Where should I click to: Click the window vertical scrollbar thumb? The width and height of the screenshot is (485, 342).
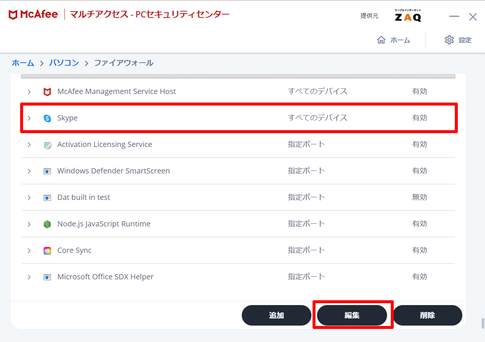[483, 323]
